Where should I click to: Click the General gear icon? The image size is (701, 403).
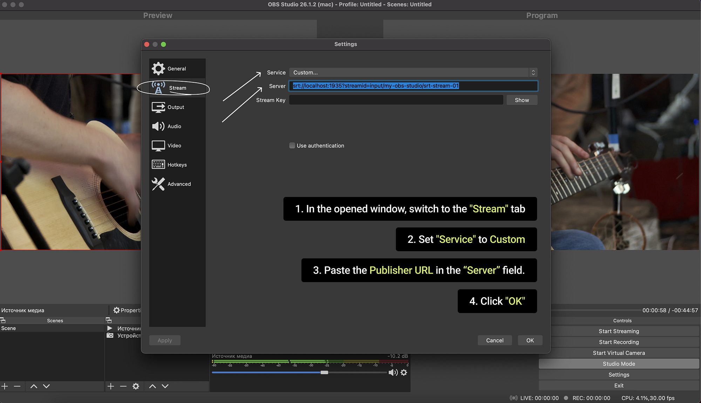coord(158,69)
